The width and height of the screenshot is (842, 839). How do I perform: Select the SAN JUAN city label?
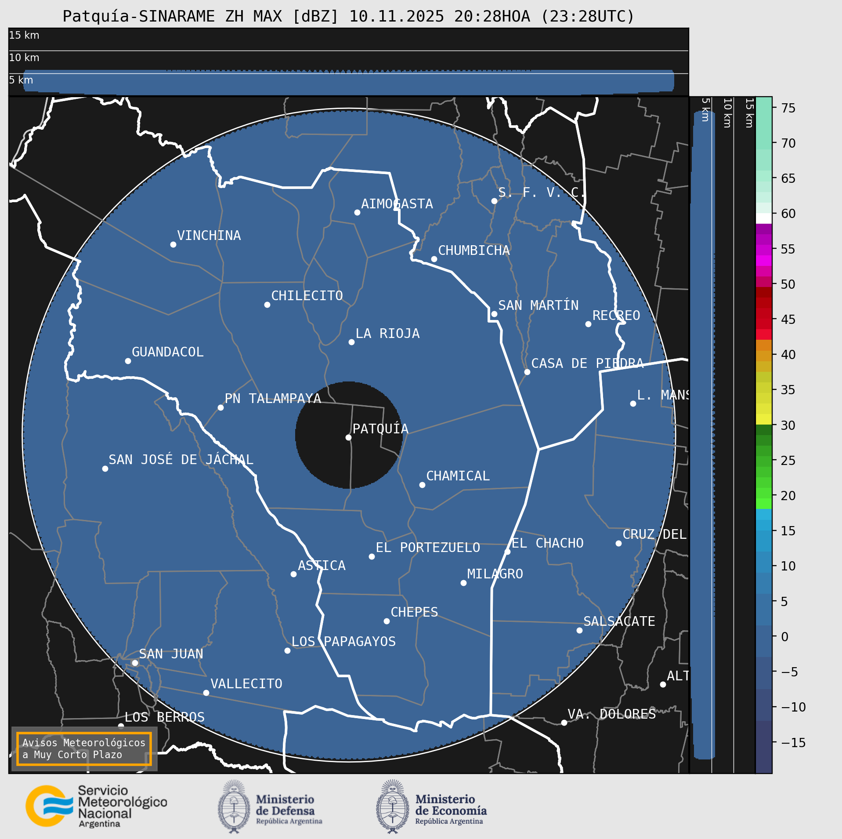click(171, 654)
